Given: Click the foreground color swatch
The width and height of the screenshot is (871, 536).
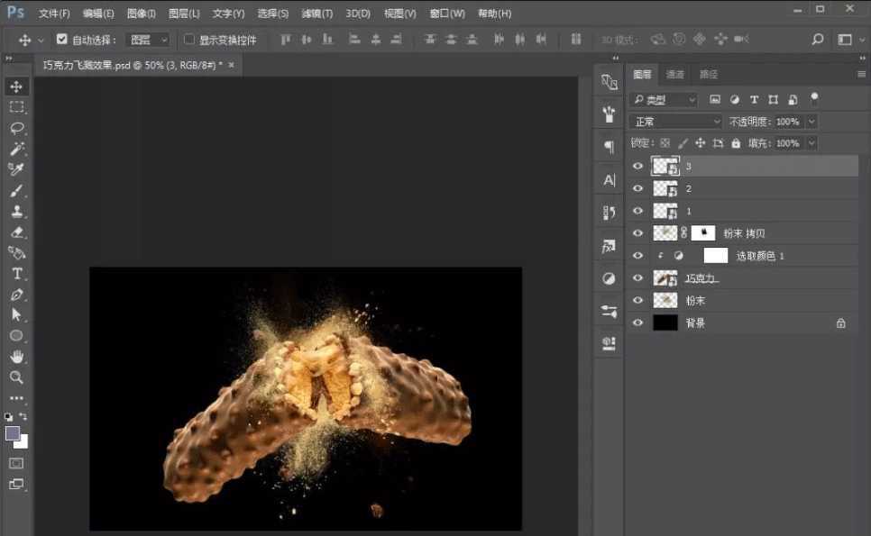Looking at the screenshot, I should tap(13, 433).
